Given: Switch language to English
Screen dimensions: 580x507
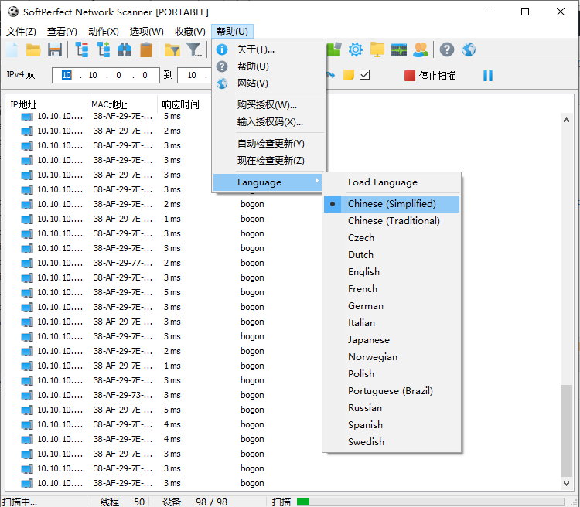Looking at the screenshot, I should pos(392,272).
